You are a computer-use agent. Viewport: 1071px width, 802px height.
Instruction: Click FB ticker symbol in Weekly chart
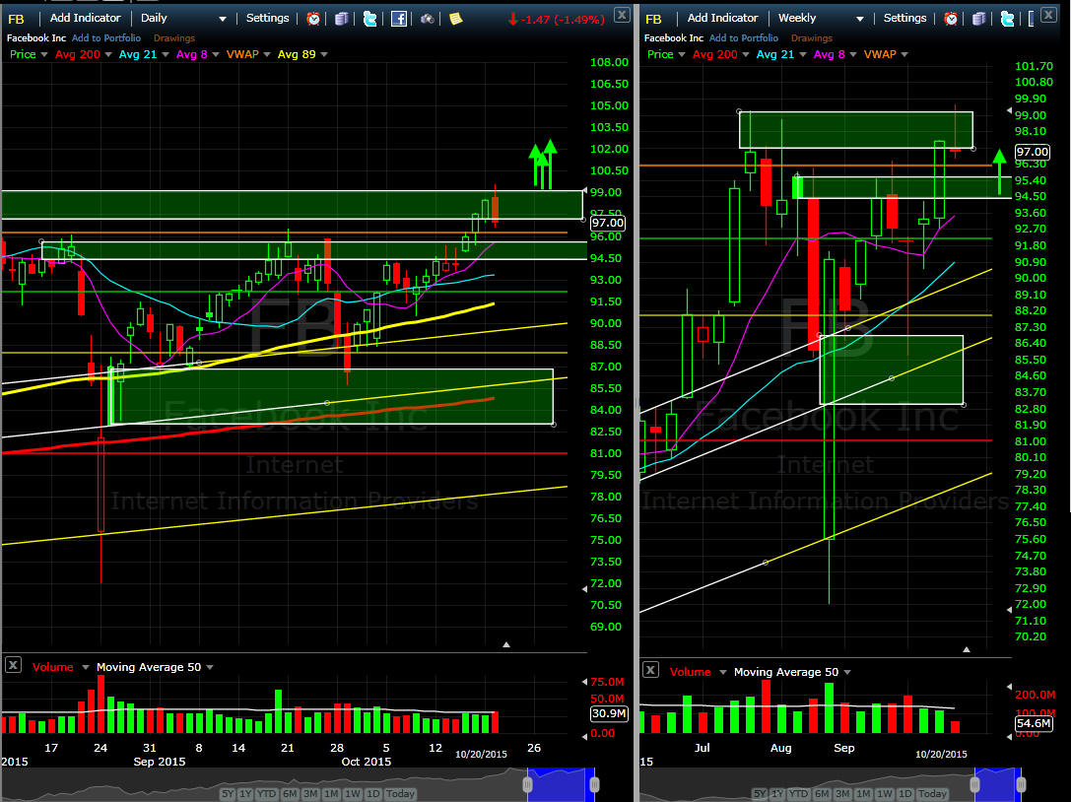(x=653, y=19)
